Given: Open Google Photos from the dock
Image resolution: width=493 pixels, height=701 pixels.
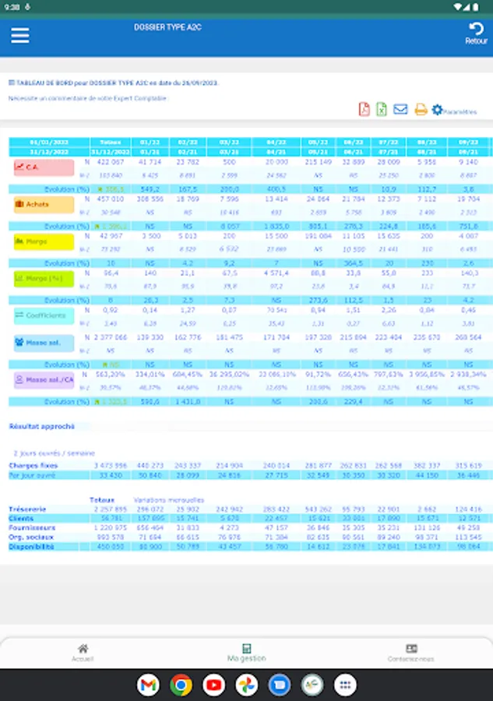Looking at the screenshot, I should 246,685.
